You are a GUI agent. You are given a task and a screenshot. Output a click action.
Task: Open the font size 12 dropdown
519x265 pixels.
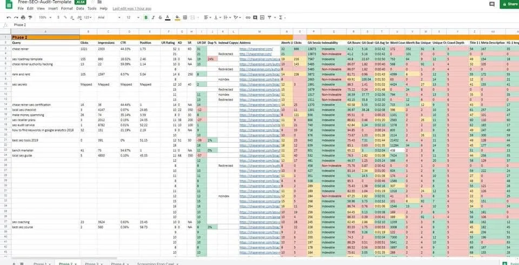pyautogui.click(x=133, y=17)
